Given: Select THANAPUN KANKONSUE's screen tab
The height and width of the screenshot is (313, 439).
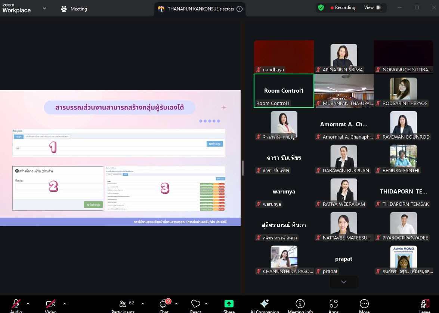Looking at the screenshot, I should [200, 9].
